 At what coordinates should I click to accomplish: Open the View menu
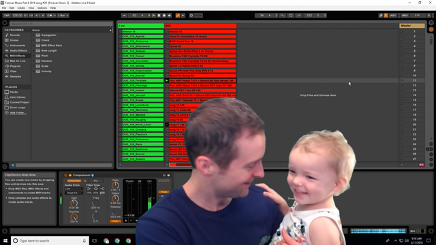pos(31,8)
